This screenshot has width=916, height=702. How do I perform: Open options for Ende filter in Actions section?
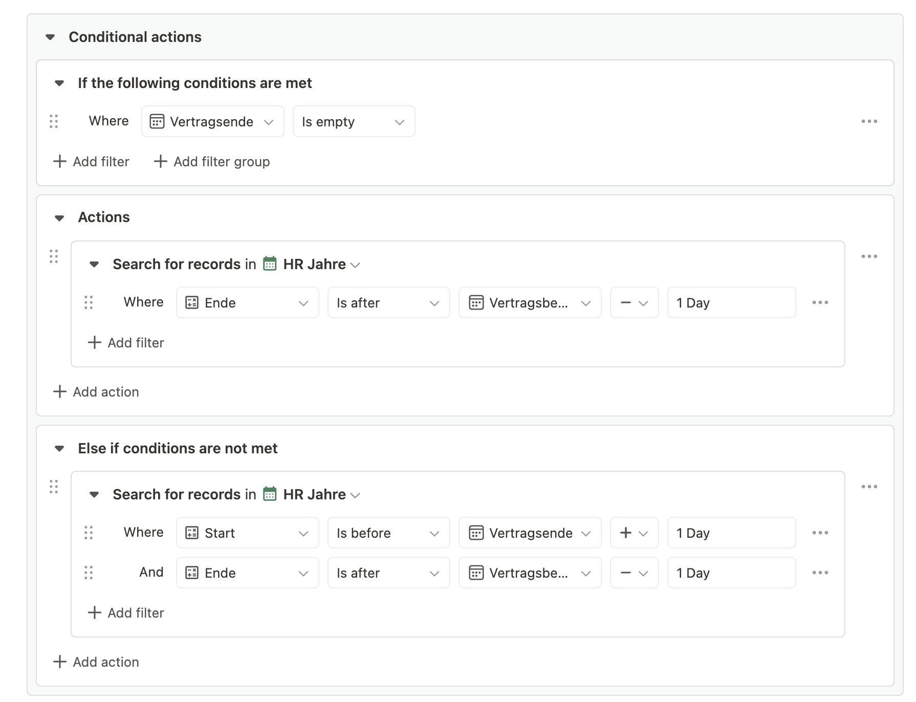(x=820, y=302)
